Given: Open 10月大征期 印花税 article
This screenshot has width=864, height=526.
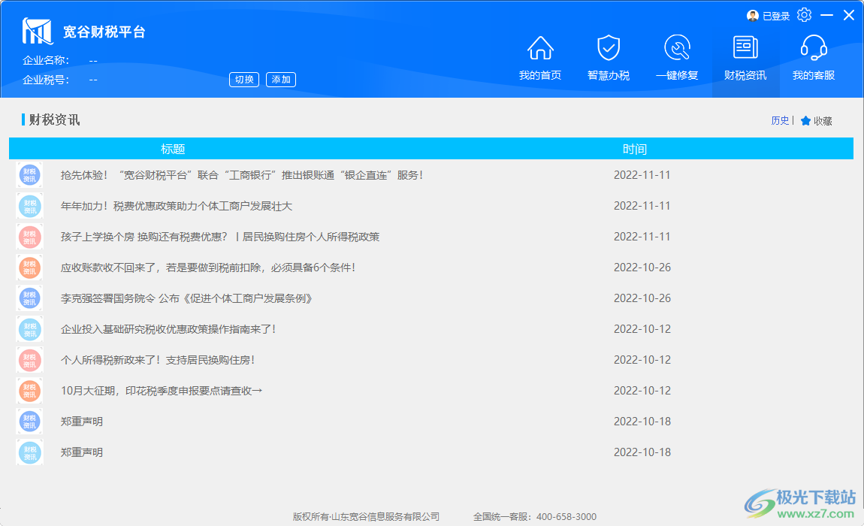Looking at the screenshot, I should (x=162, y=390).
